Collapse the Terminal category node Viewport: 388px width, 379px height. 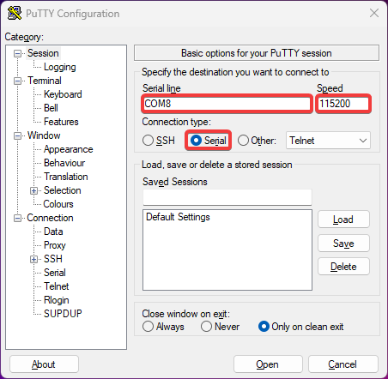coord(17,81)
